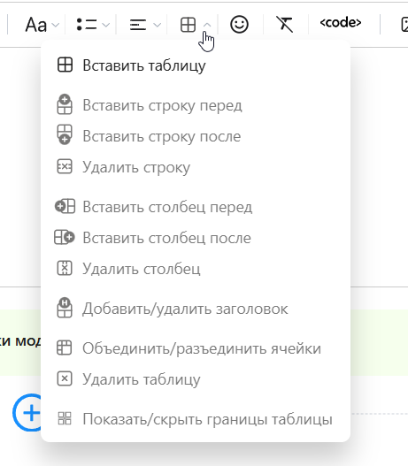Click the text alignment toolbar icon
The width and height of the screenshot is (408, 466).
coord(138,25)
